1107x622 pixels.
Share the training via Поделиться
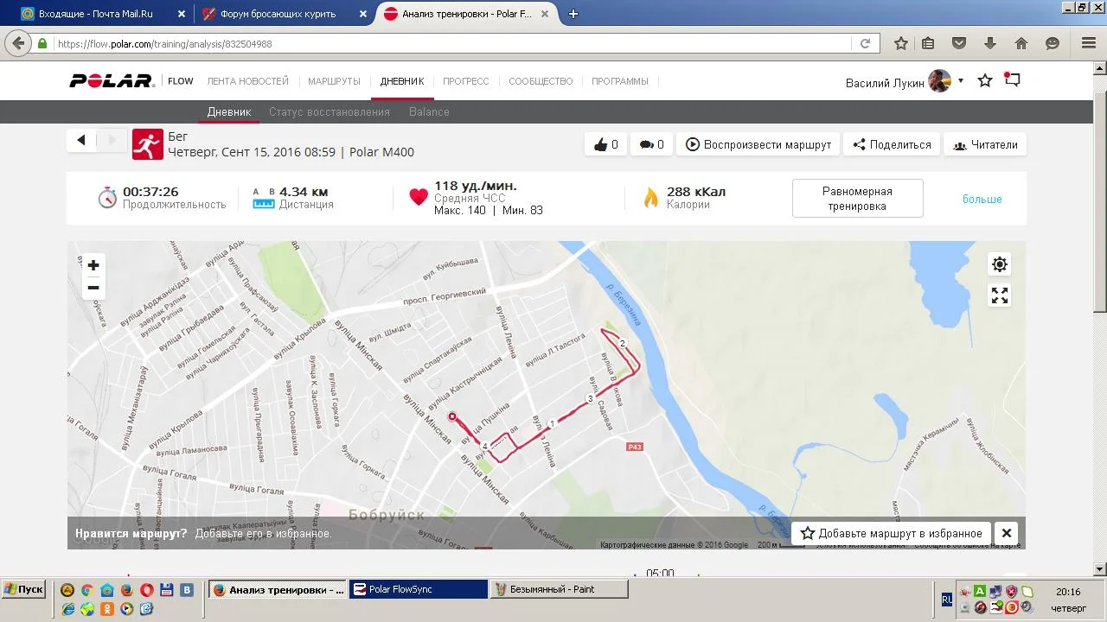pos(892,144)
